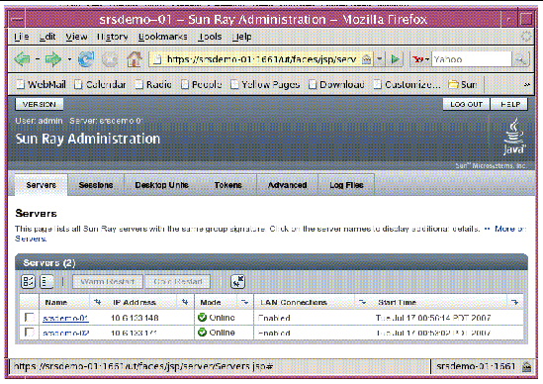
Task: Open the WebMail bookmark
Action: coord(42,84)
